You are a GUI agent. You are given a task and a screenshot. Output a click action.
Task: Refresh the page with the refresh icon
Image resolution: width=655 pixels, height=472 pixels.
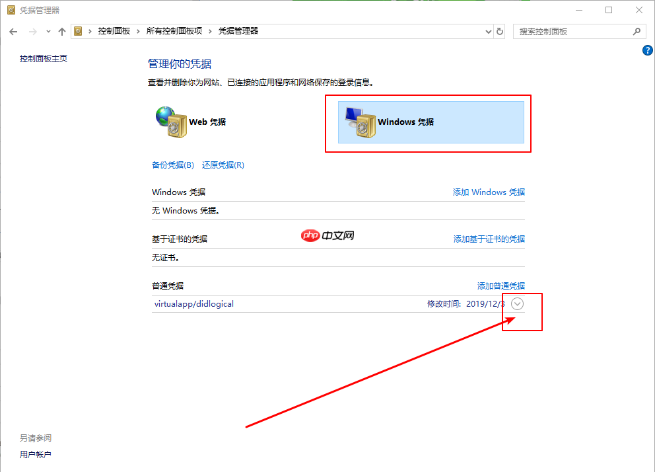[x=500, y=31]
